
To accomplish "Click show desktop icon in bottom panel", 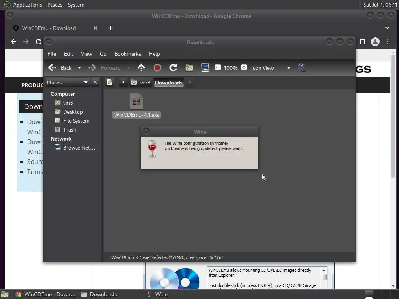I will [x=5, y=294].
